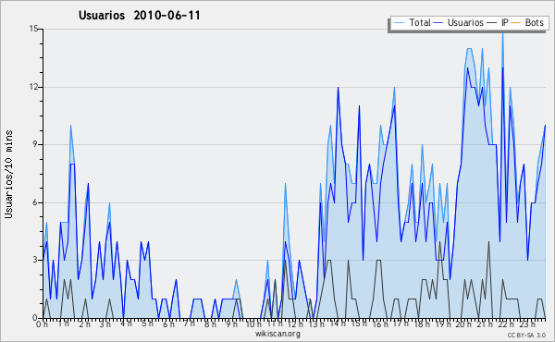This screenshot has width=555, height=342.
Task: Click the dark blue Usuarios legend line swatch
Action: pyautogui.click(x=438, y=23)
